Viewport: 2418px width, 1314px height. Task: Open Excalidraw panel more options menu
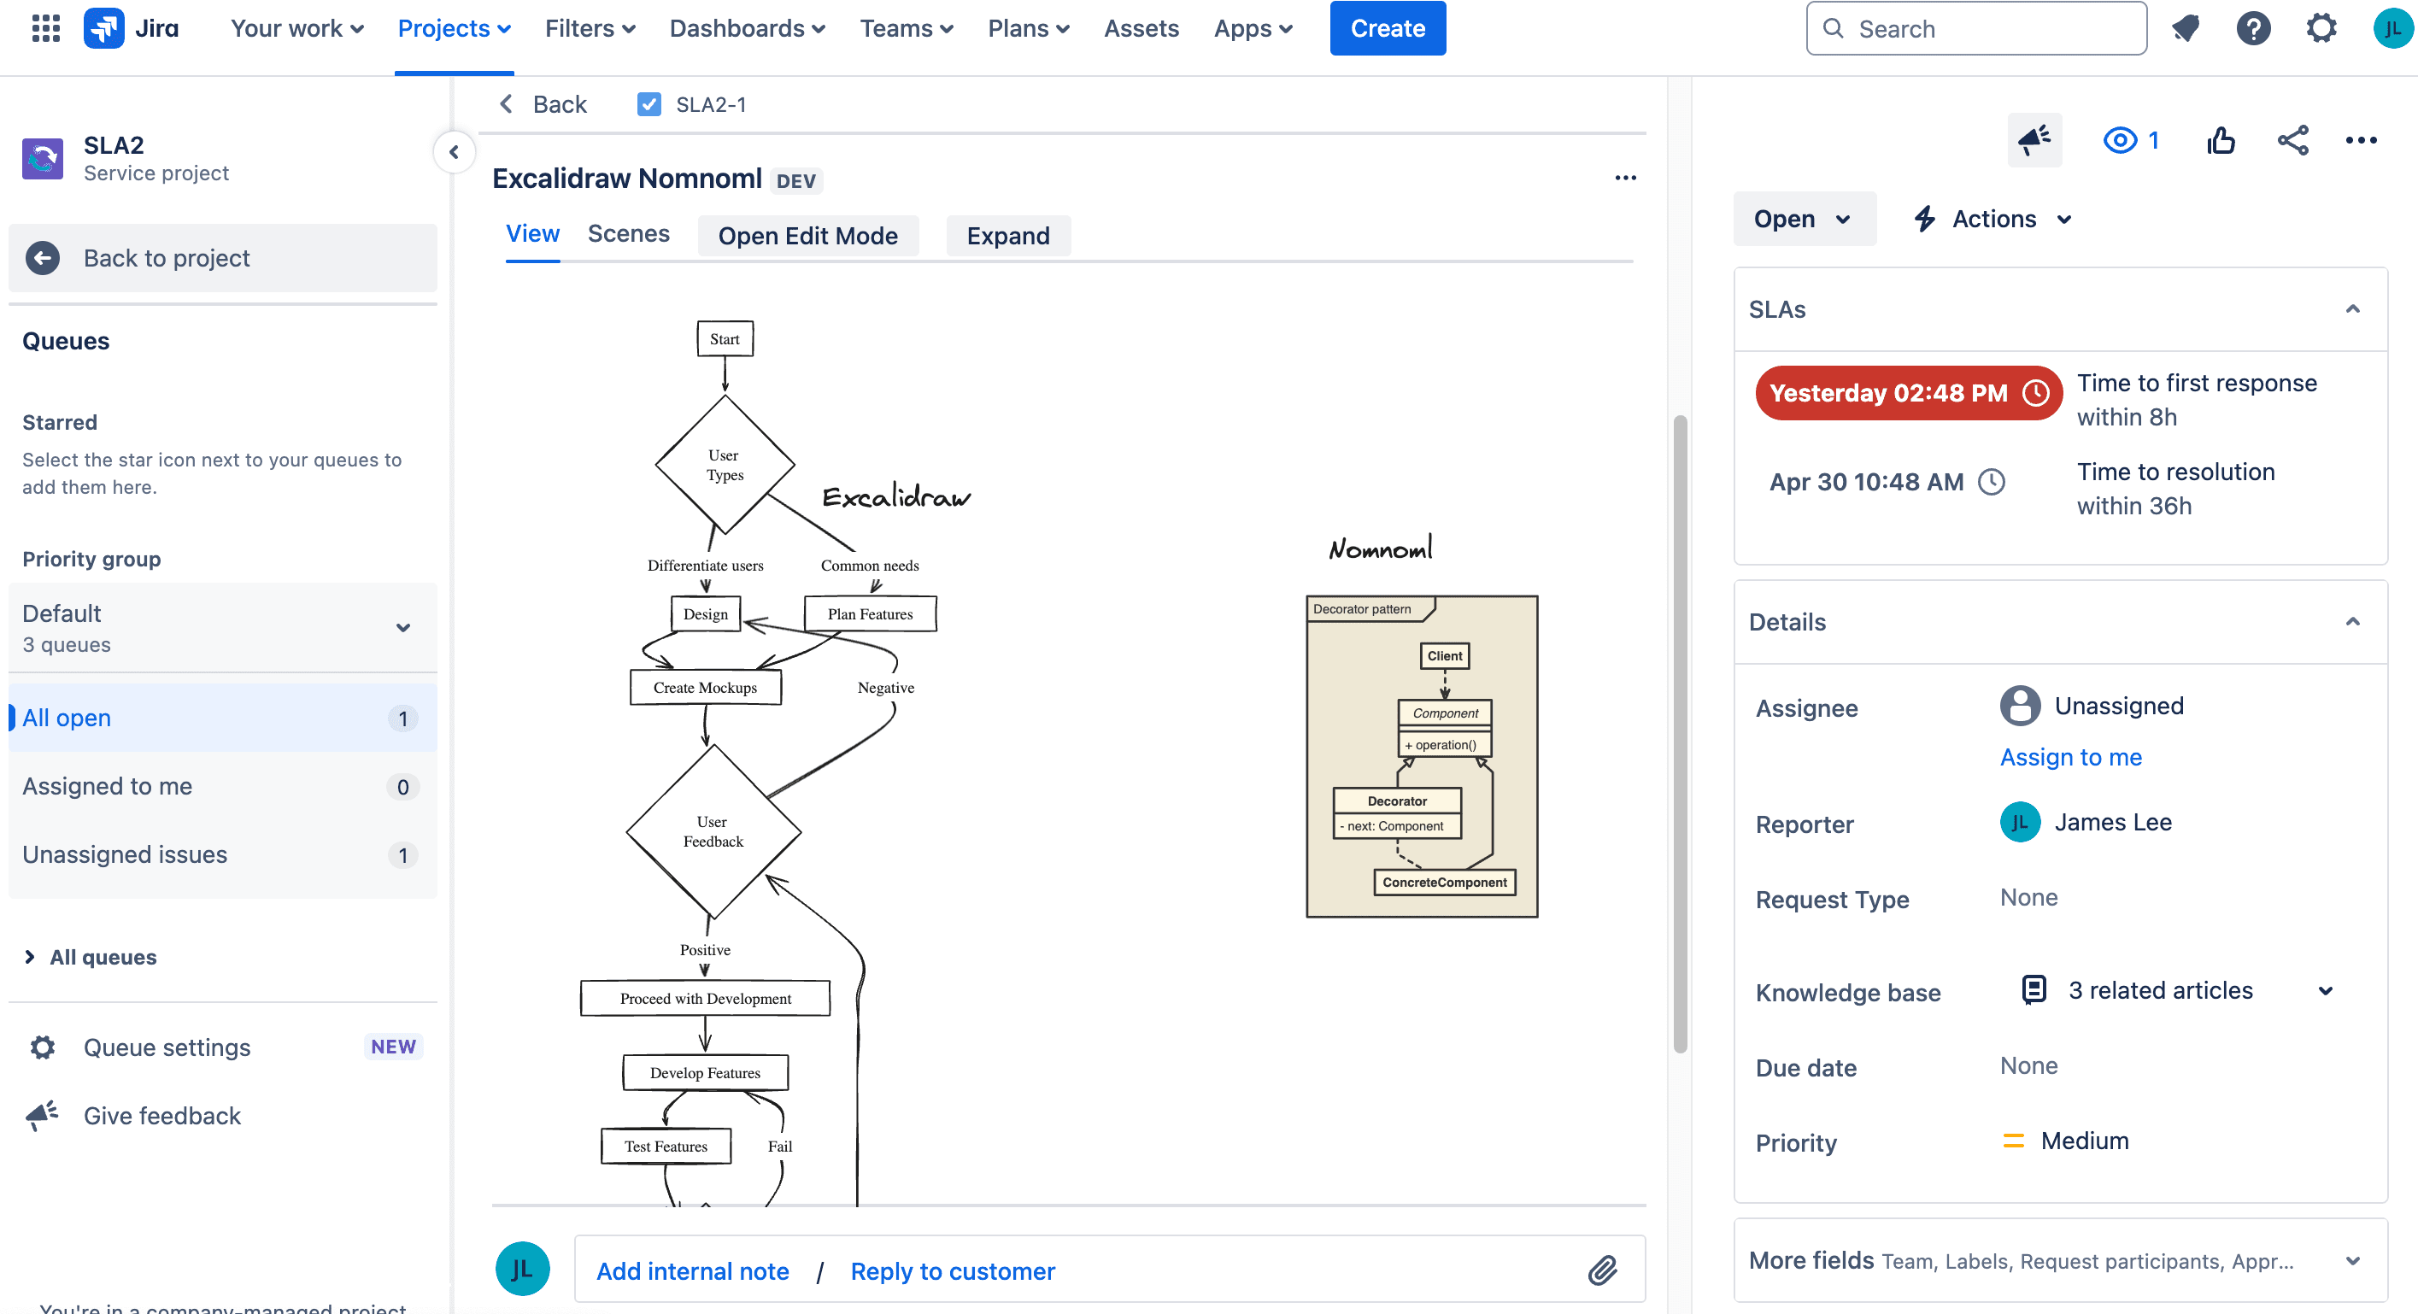[x=1626, y=178]
